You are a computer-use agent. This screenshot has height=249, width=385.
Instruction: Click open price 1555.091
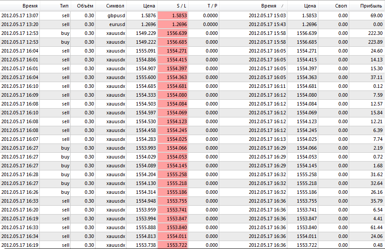[x=146, y=51]
